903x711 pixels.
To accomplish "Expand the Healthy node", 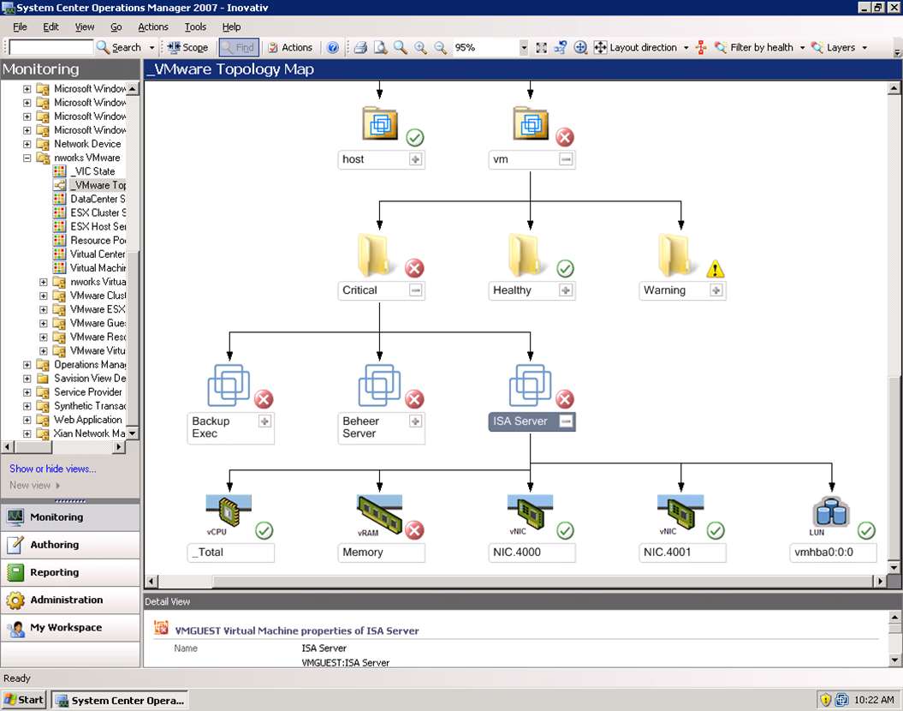I will (x=566, y=290).
